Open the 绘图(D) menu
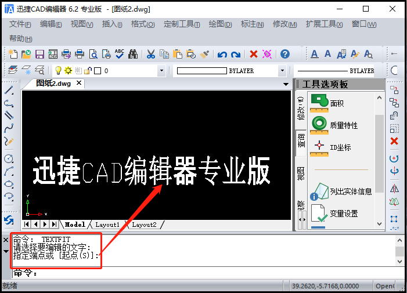 [x=220, y=24]
